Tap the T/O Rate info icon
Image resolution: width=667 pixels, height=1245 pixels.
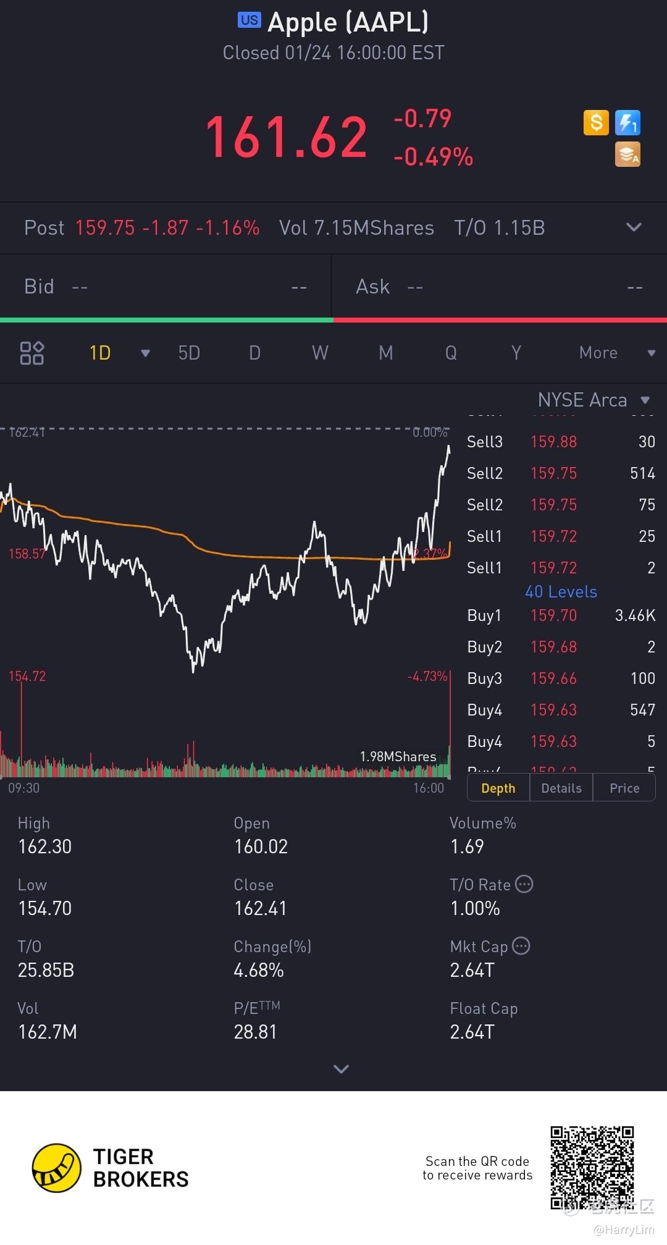pos(524,884)
